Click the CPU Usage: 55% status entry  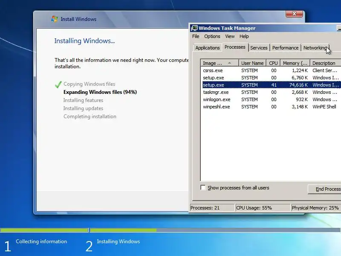coord(263,208)
